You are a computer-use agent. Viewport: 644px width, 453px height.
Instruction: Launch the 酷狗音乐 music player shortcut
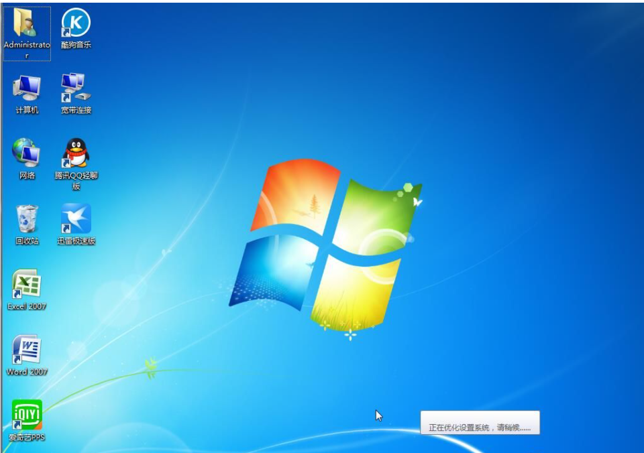(76, 23)
